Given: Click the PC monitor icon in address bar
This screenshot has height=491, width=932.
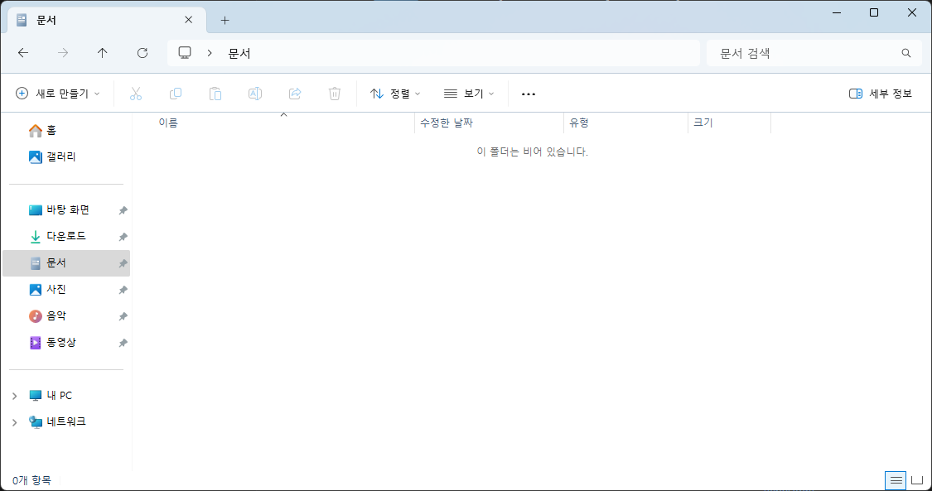Looking at the screenshot, I should tap(185, 53).
